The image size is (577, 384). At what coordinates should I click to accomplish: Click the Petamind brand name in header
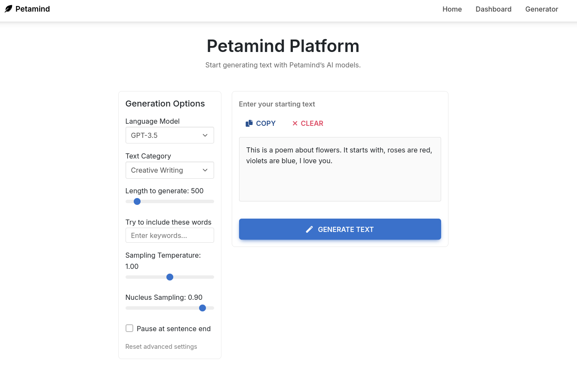click(x=33, y=9)
